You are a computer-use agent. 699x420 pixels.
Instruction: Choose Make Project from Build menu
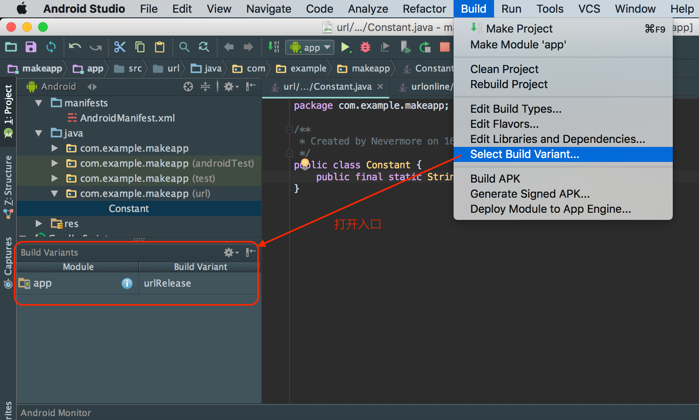point(563,29)
